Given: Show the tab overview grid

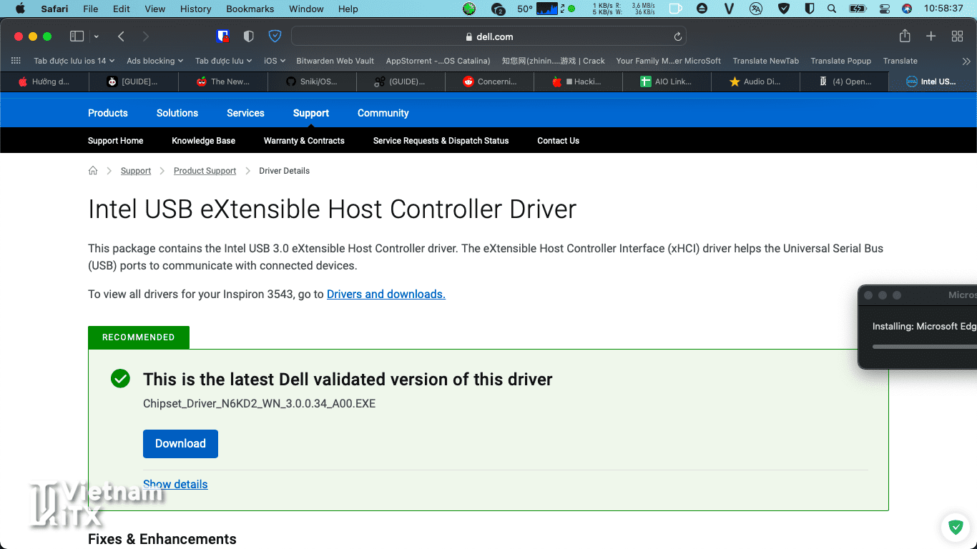Looking at the screenshot, I should 957,36.
